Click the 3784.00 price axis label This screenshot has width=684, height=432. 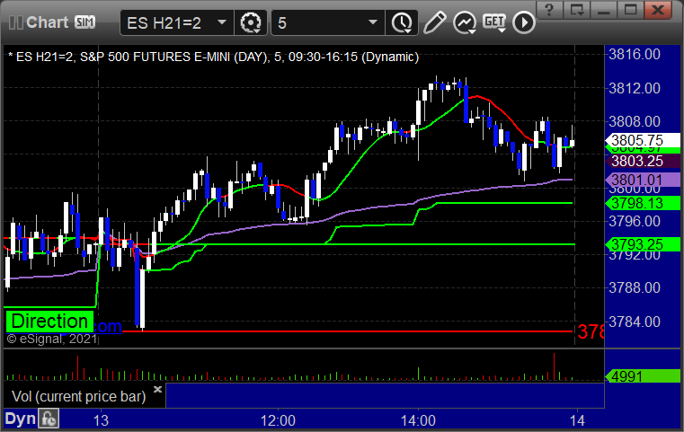tap(635, 322)
